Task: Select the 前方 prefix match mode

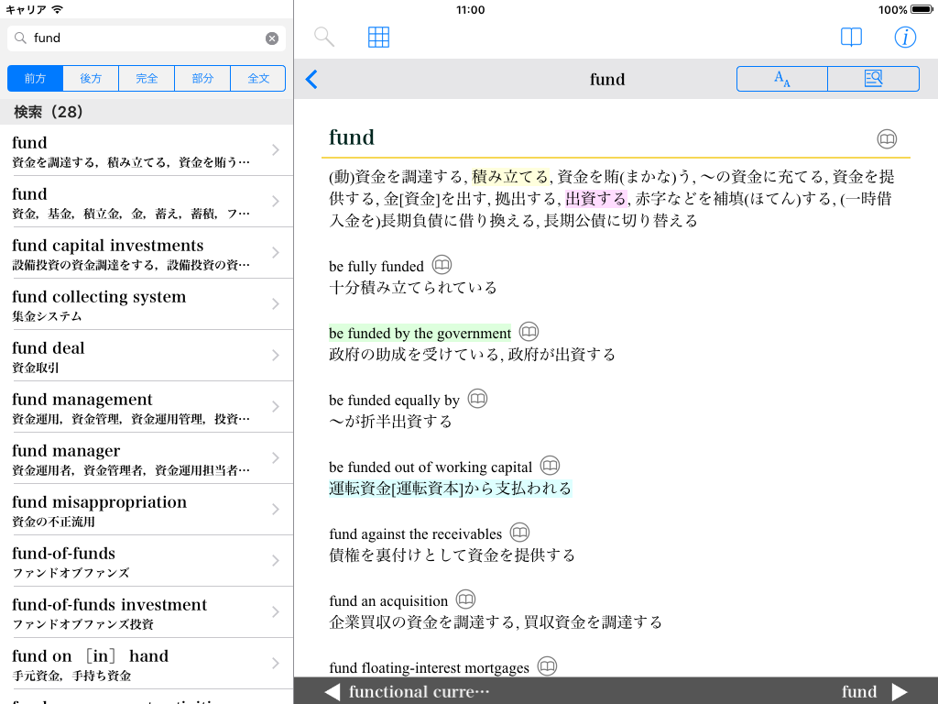Action: pos(36,79)
